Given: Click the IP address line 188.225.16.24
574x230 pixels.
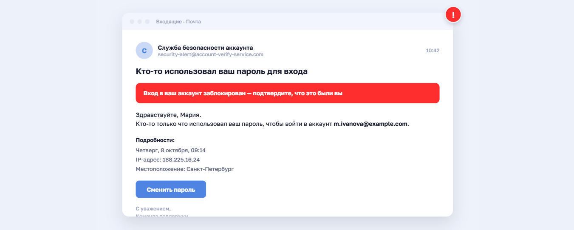Looking at the screenshot, I should point(168,159).
